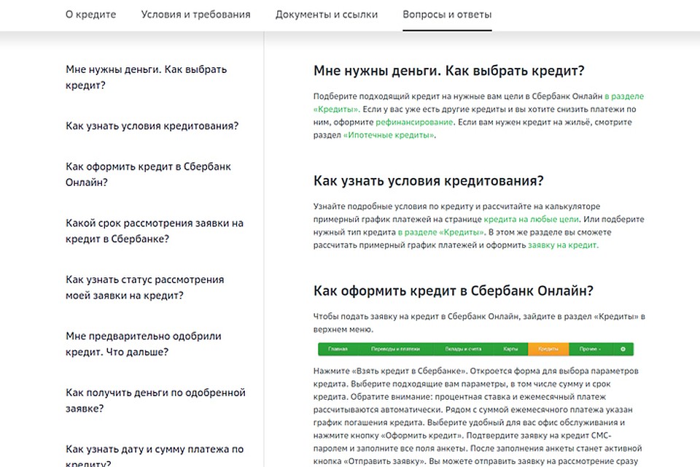
Task: Open sidebar «Как получить деньги по одобренной заявке?»
Action: coord(155,401)
